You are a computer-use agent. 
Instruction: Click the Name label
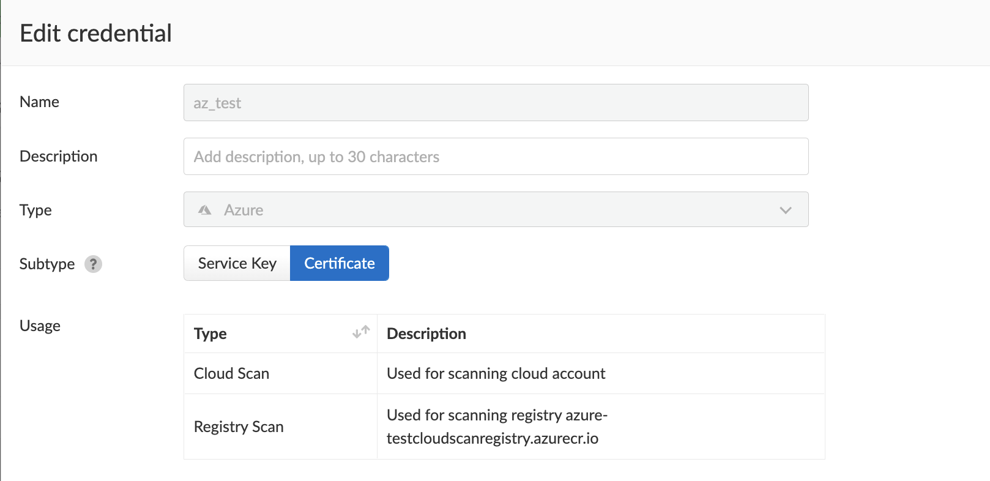coord(39,102)
